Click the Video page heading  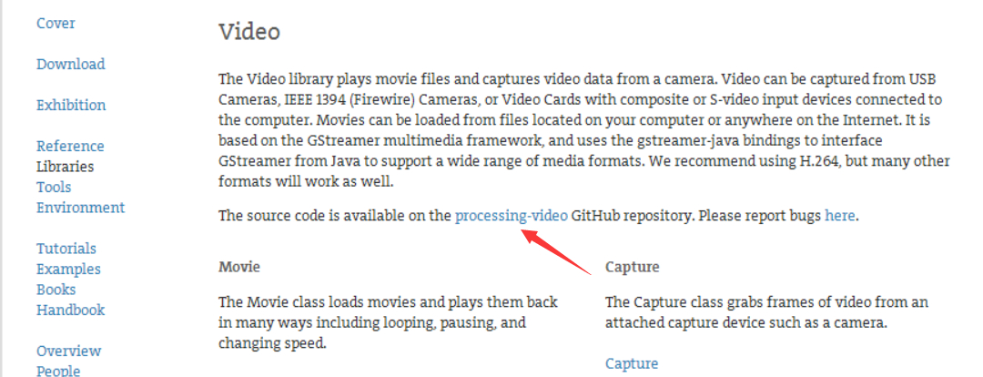click(x=248, y=31)
